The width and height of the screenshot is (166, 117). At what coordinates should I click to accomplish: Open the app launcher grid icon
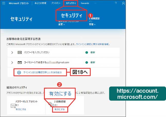click(x=4, y=3)
